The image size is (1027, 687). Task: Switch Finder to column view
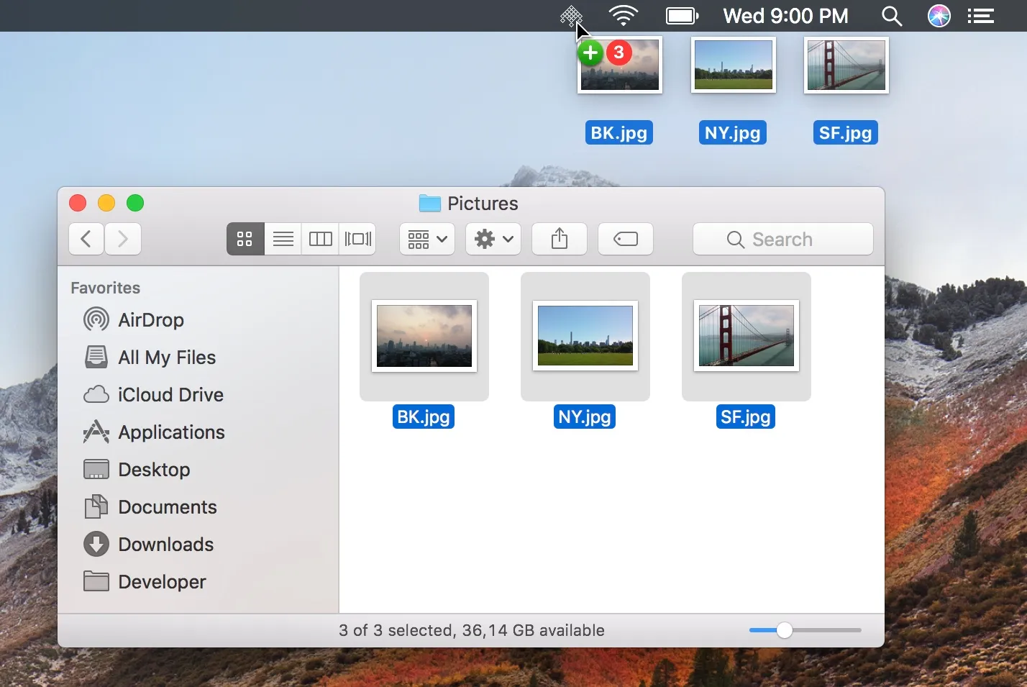[x=319, y=239]
